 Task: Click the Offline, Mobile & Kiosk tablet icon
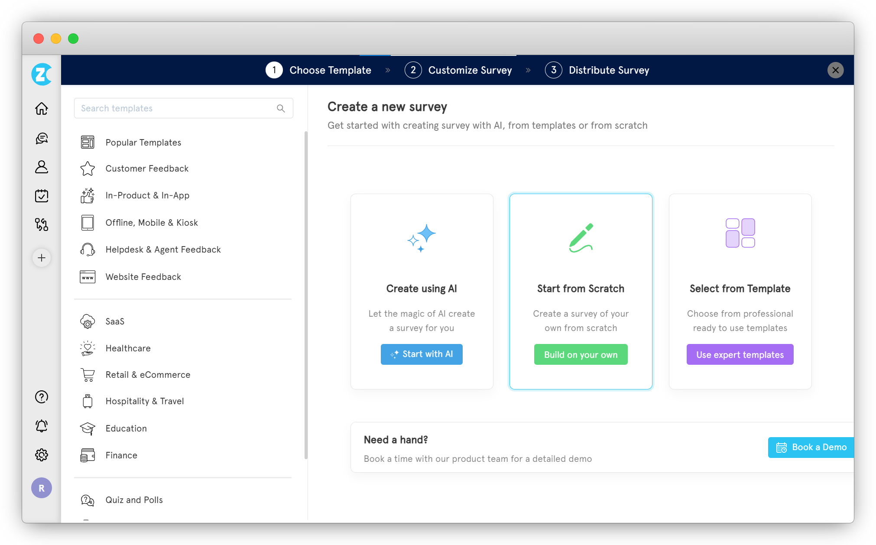point(88,223)
